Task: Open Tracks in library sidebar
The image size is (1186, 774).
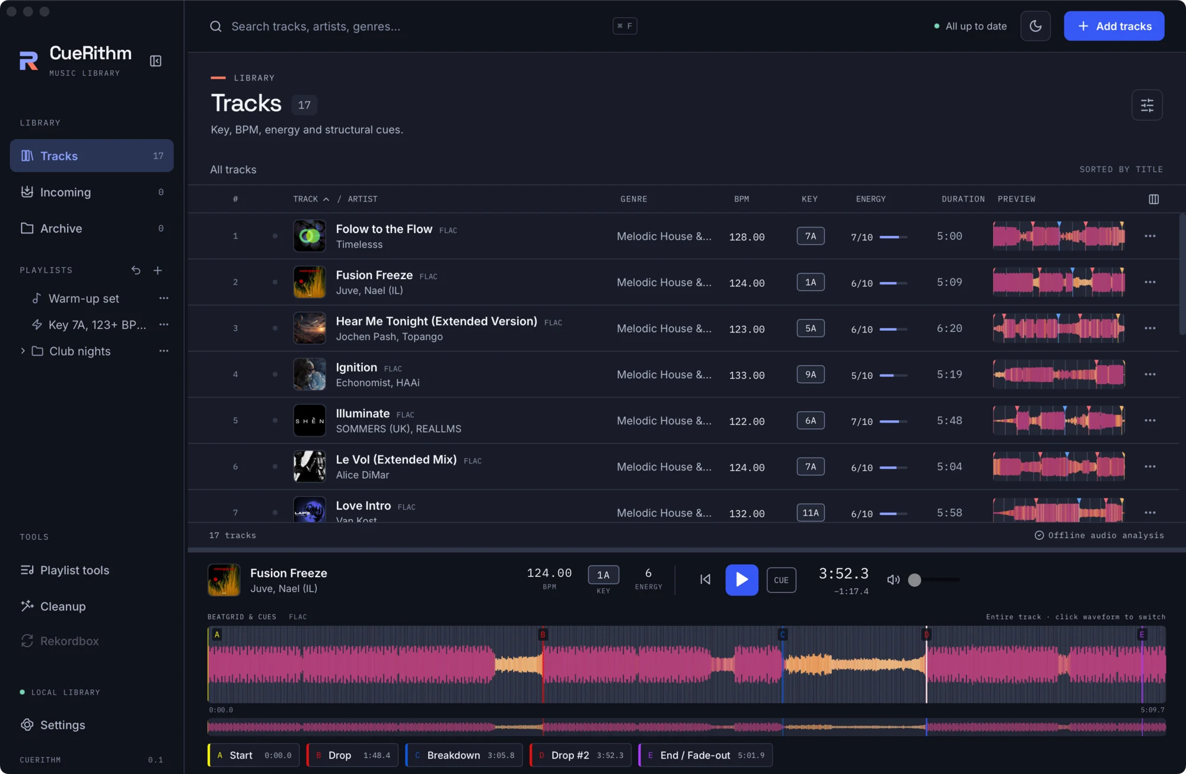Action: 92,156
